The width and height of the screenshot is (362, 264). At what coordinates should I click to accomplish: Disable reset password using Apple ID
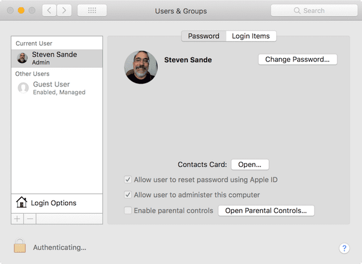pyautogui.click(x=128, y=180)
